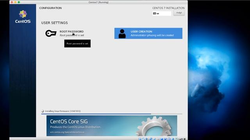Image resolution: width=250 pixels, height=140 pixels.
Task: Click the installation progress bar
Action: pyautogui.click(x=112, y=114)
